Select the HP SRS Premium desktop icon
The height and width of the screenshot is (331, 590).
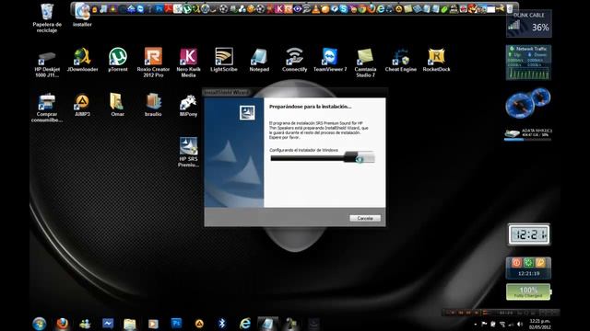tap(188, 152)
